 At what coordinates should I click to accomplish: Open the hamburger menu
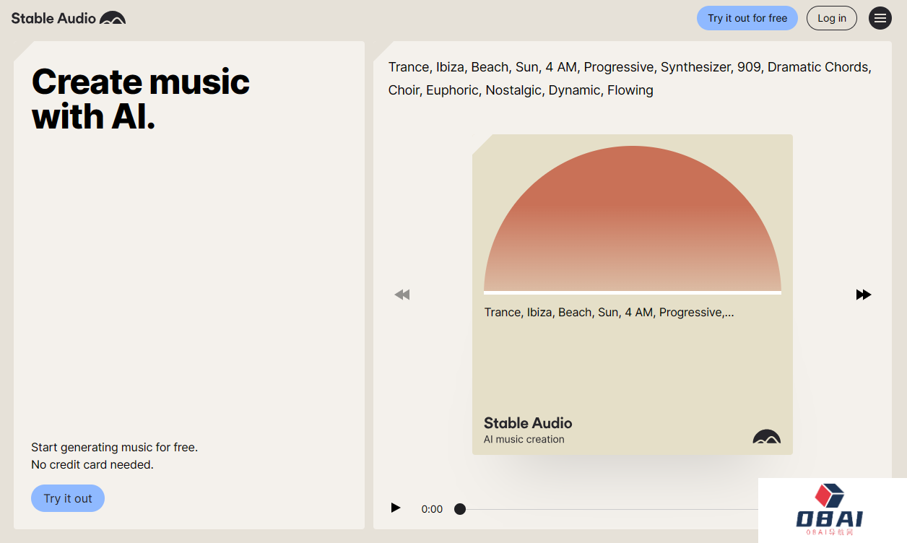pos(880,18)
